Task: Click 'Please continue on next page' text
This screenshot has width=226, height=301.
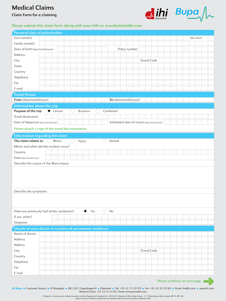Action: coord(179,281)
